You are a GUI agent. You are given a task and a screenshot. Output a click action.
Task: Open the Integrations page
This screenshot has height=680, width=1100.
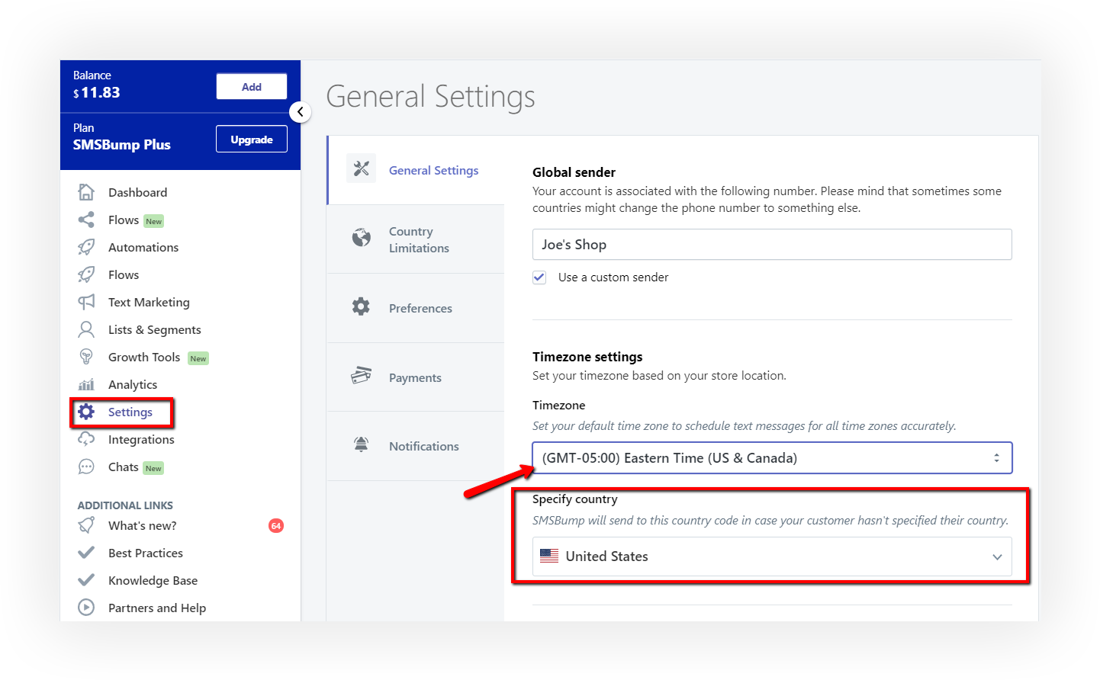[x=141, y=440]
